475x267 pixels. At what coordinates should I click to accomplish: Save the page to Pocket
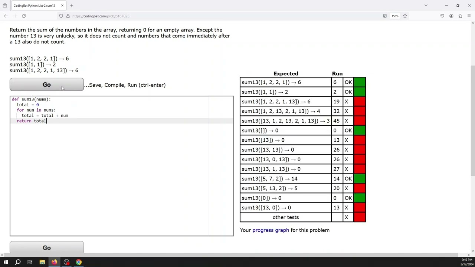[x=442, y=16]
